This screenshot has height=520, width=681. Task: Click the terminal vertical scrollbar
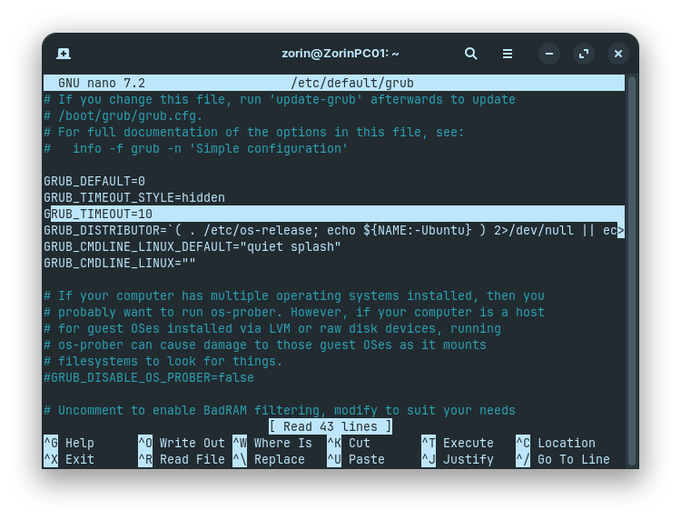(632, 270)
